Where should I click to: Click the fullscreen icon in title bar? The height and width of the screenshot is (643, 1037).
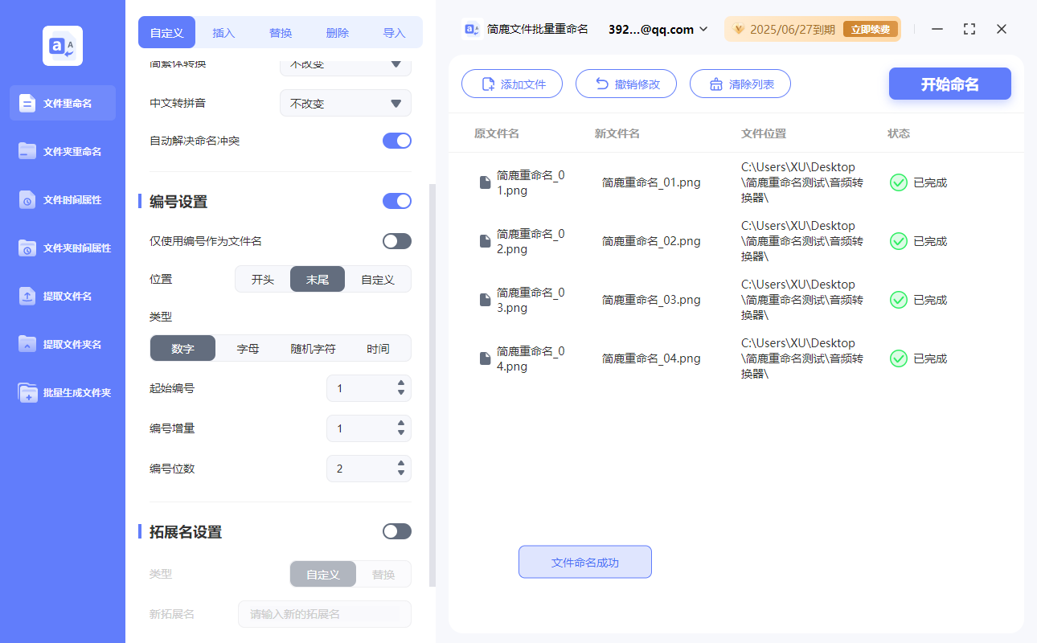[x=969, y=29]
